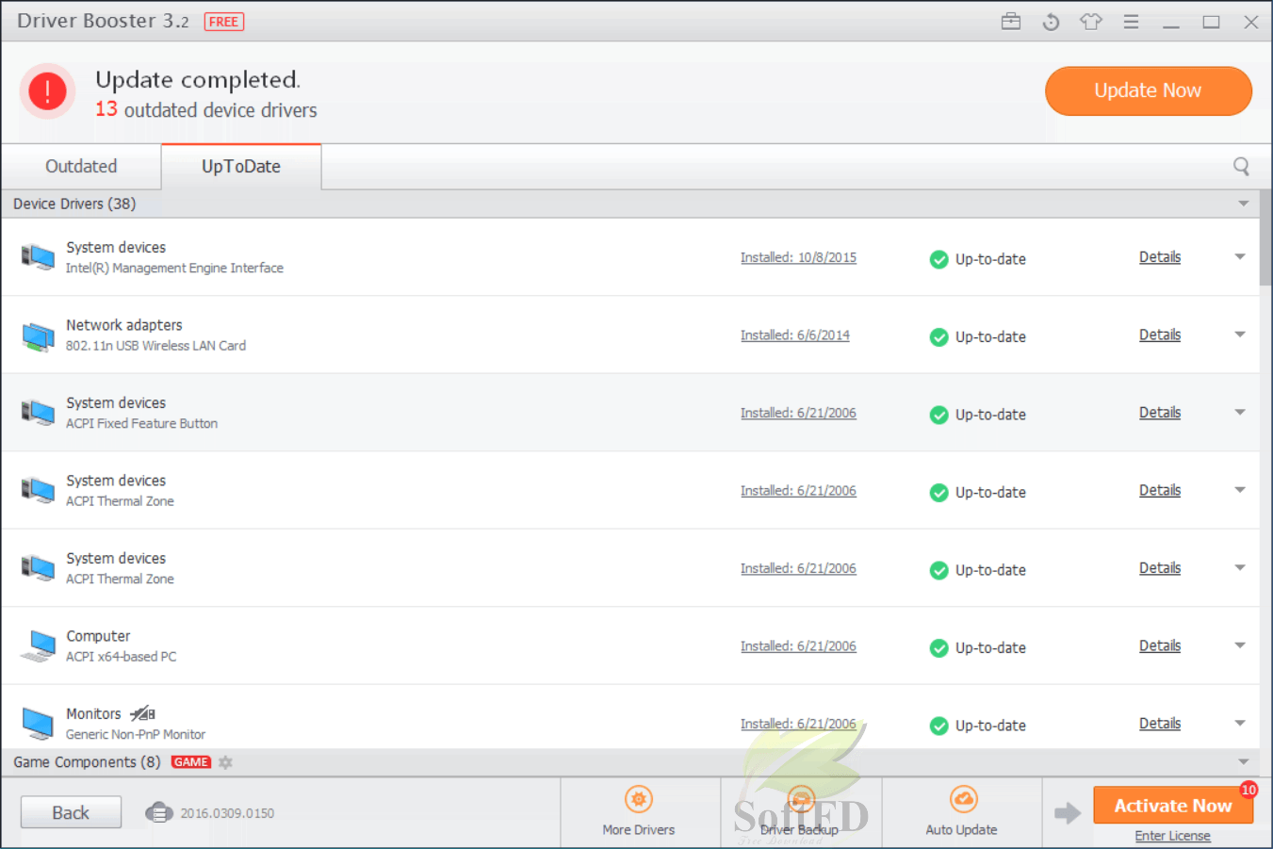The width and height of the screenshot is (1273, 849).
Task: Click green check for Wireless LAN Card
Action: pyautogui.click(x=938, y=337)
